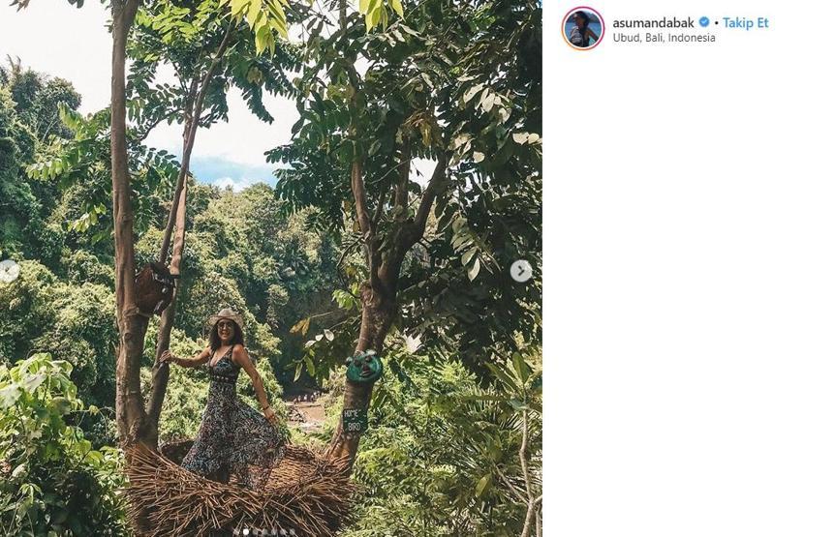Click the blue verified badge

[704, 22]
